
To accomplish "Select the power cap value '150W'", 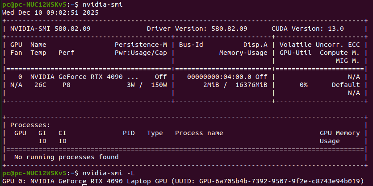I will [159, 85].
